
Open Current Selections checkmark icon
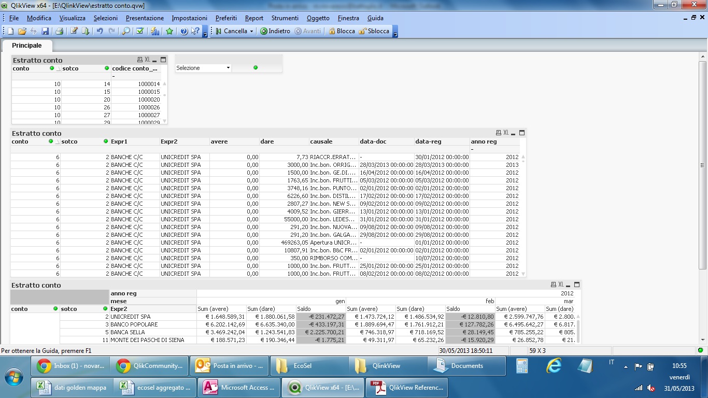click(x=140, y=31)
